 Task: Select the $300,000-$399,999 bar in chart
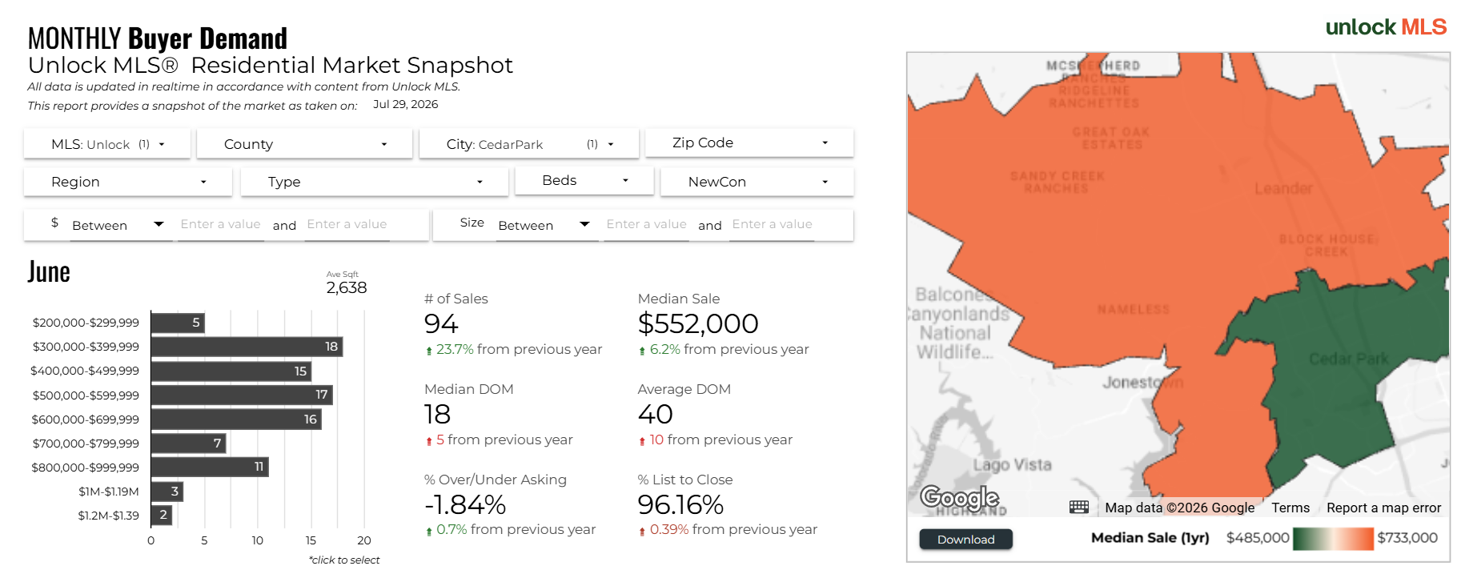(x=247, y=347)
